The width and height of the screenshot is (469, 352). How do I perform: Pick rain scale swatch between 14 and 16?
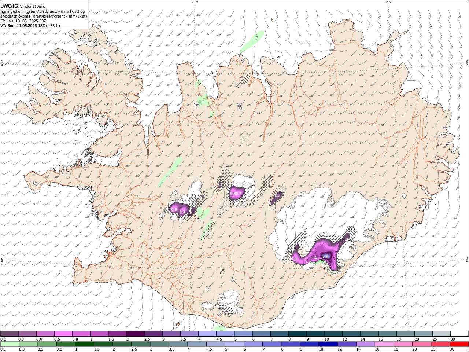(x=365, y=344)
